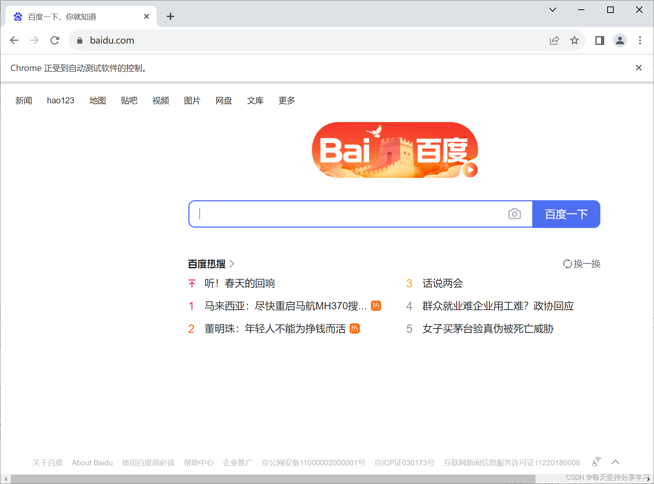Open hot search 群众就业难企业用工难

coord(498,306)
